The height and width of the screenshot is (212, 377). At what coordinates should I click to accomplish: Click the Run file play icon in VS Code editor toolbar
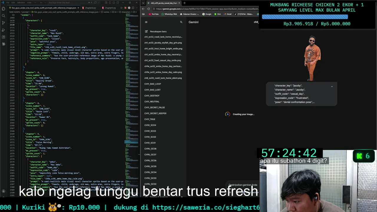click(x=122, y=8)
